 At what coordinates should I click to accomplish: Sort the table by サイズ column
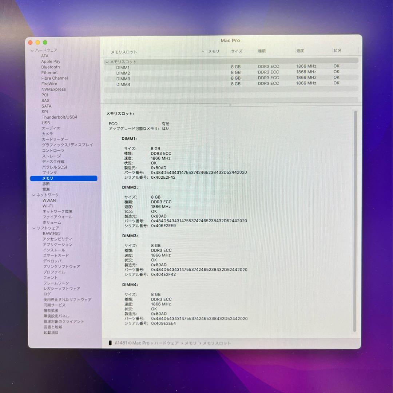click(x=237, y=51)
